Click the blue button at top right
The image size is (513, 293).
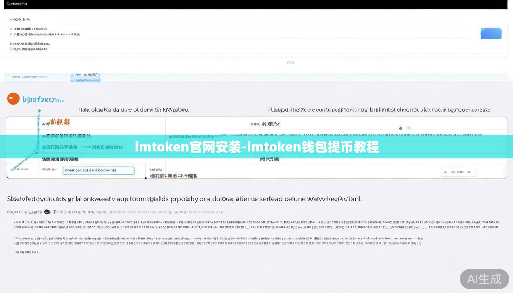pyautogui.click(x=491, y=33)
